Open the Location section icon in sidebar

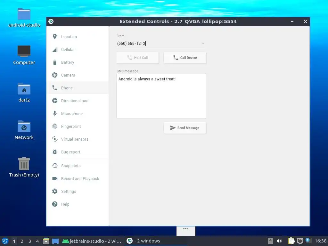(54, 37)
